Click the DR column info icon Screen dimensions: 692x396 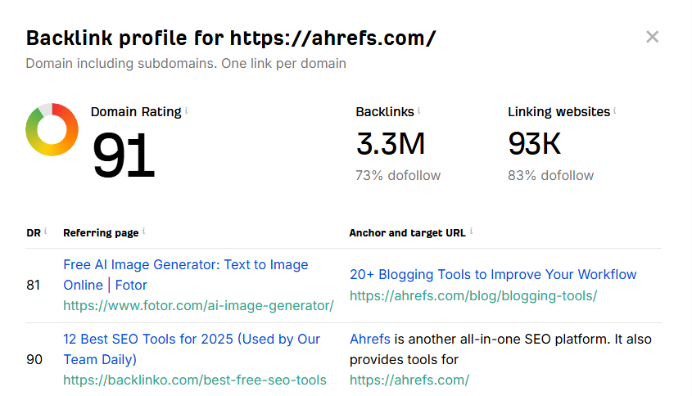coord(46,231)
